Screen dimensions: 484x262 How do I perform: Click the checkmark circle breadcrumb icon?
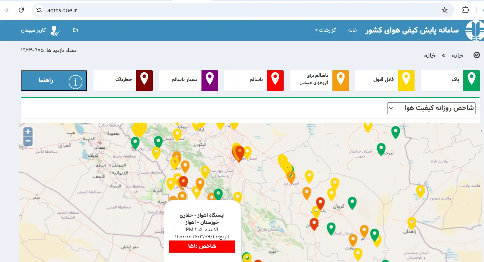point(477,55)
